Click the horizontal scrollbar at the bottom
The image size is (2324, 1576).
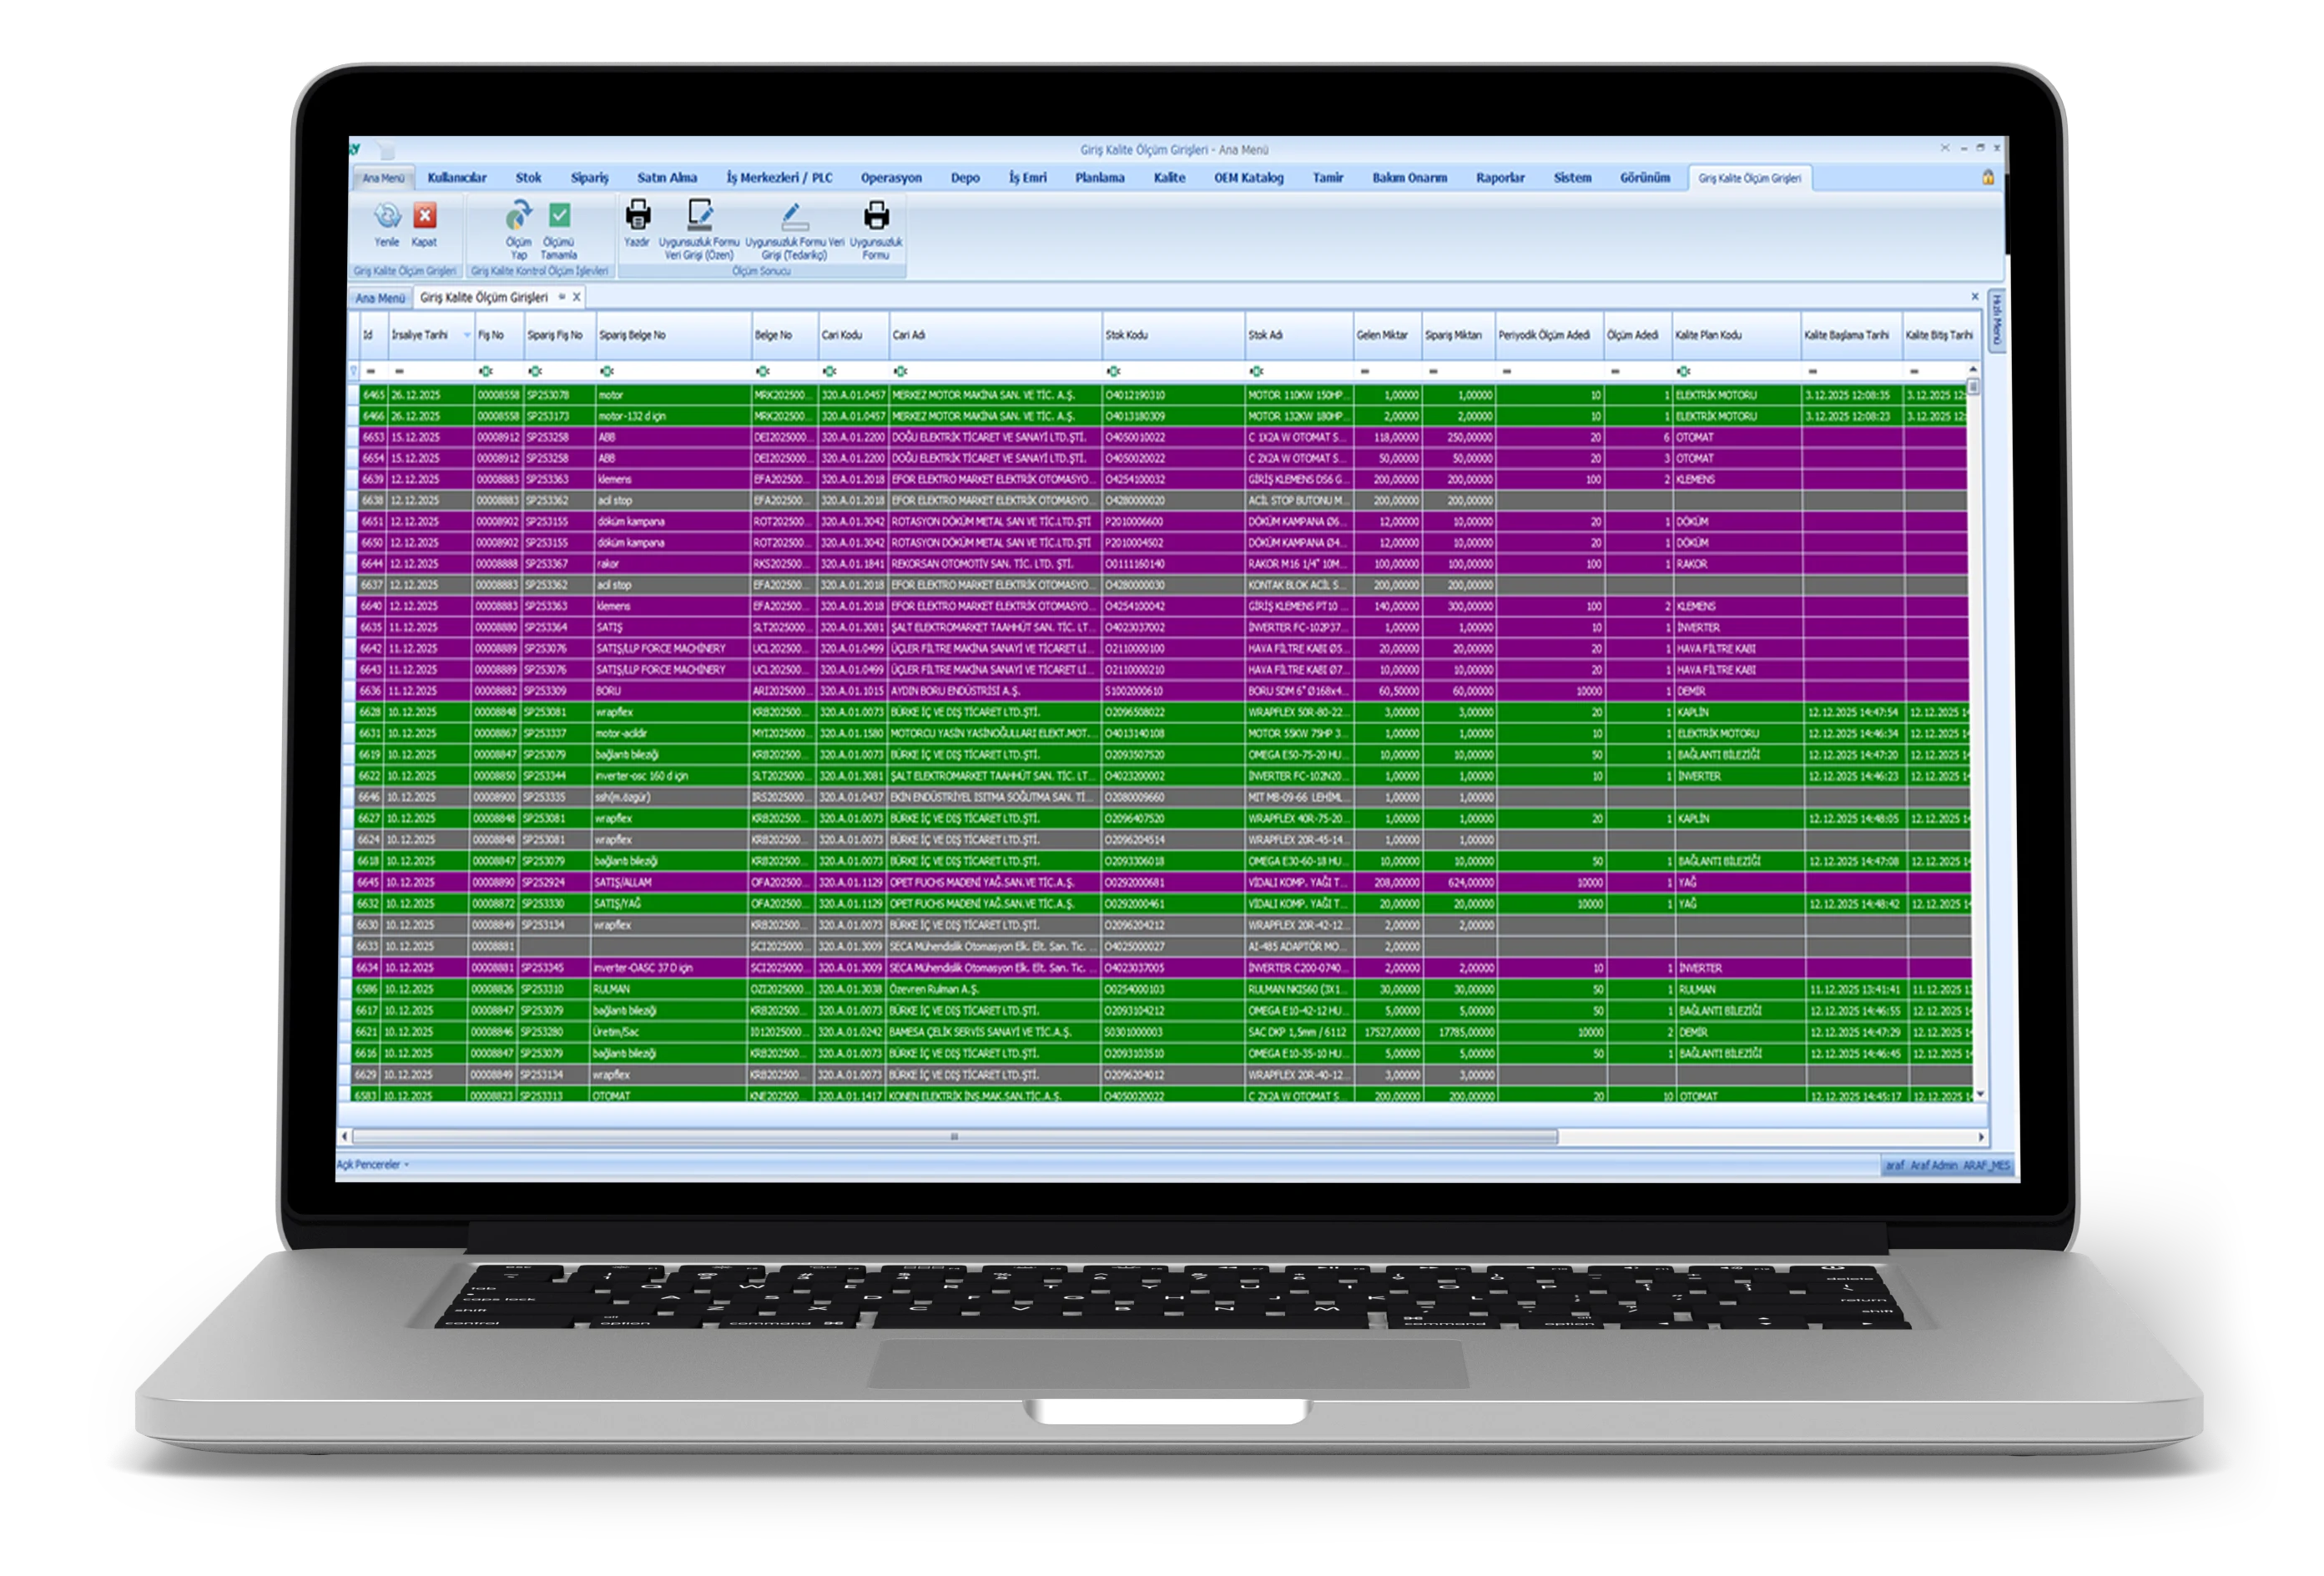pyautogui.click(x=955, y=1137)
